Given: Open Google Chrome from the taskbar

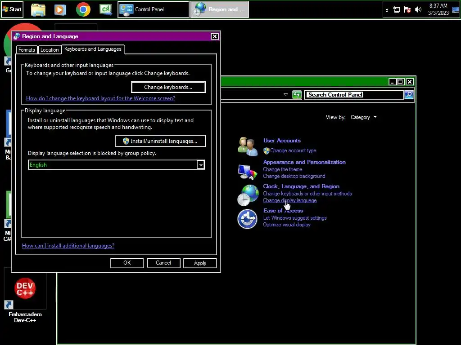Looking at the screenshot, I should coord(83,10).
